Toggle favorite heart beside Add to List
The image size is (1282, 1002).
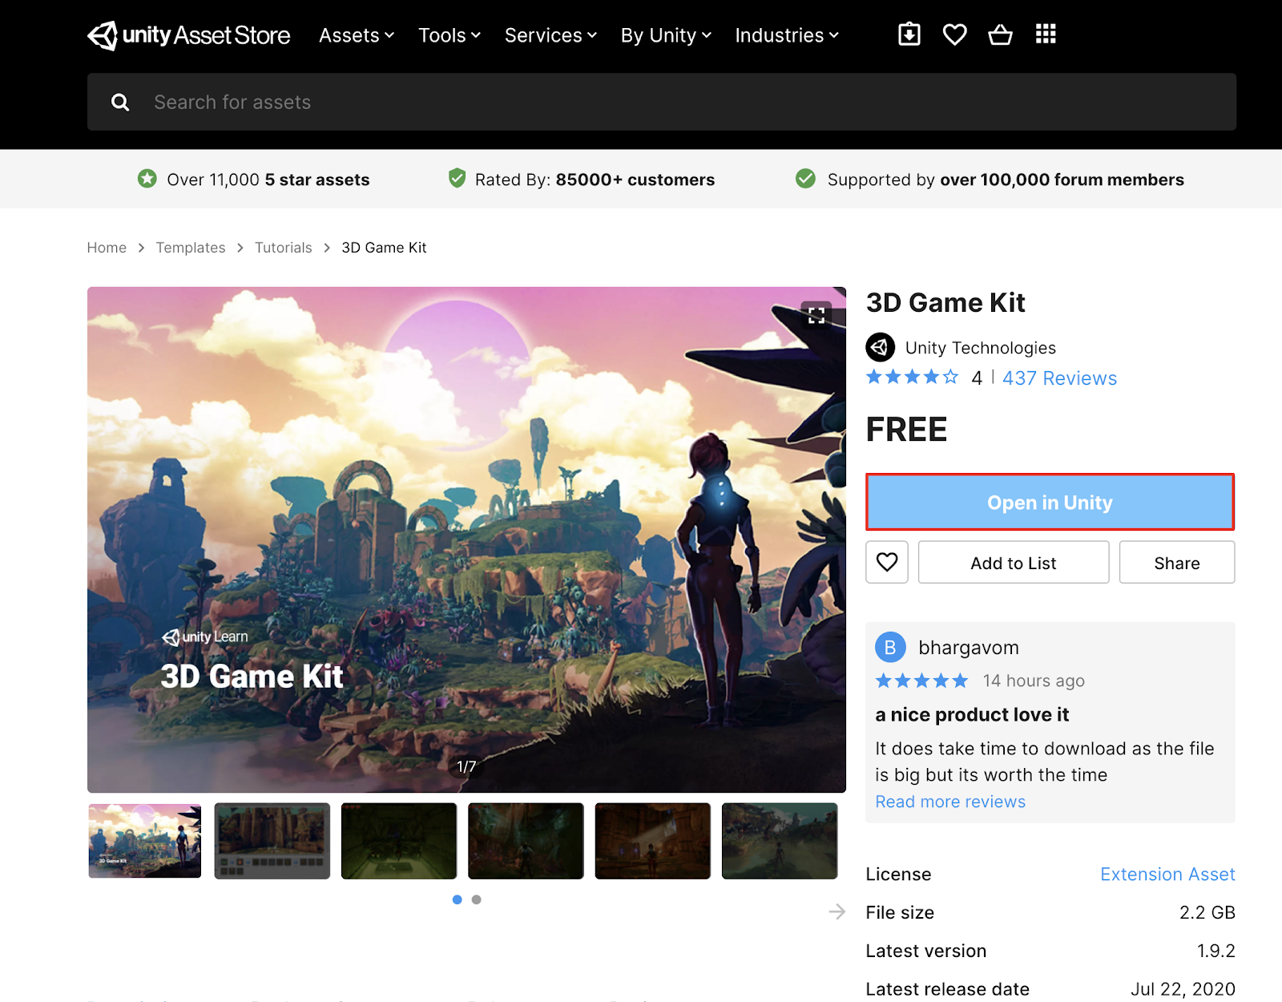pyautogui.click(x=886, y=563)
